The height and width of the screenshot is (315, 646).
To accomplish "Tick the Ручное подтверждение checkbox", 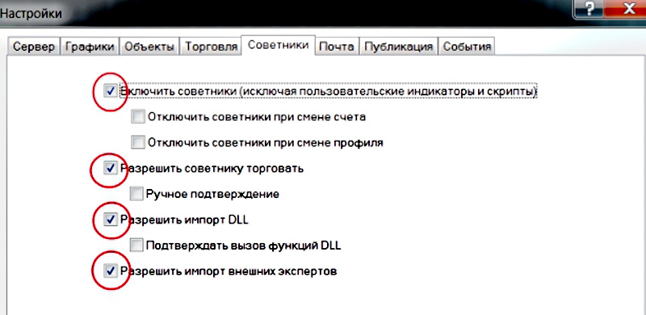I will [x=136, y=194].
